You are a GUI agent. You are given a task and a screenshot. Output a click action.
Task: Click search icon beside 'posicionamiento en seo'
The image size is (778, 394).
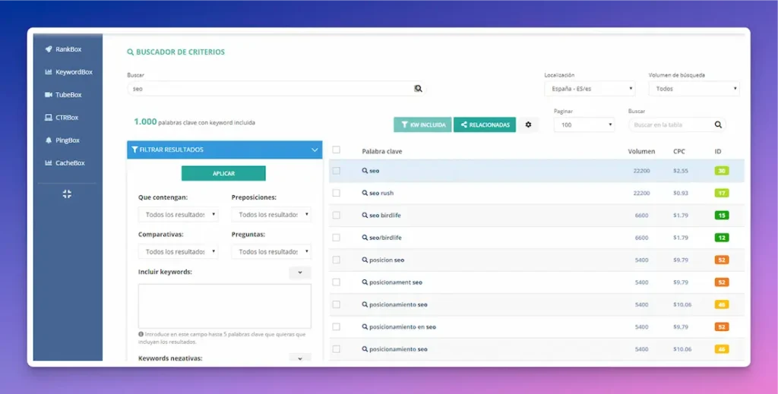pyautogui.click(x=365, y=326)
